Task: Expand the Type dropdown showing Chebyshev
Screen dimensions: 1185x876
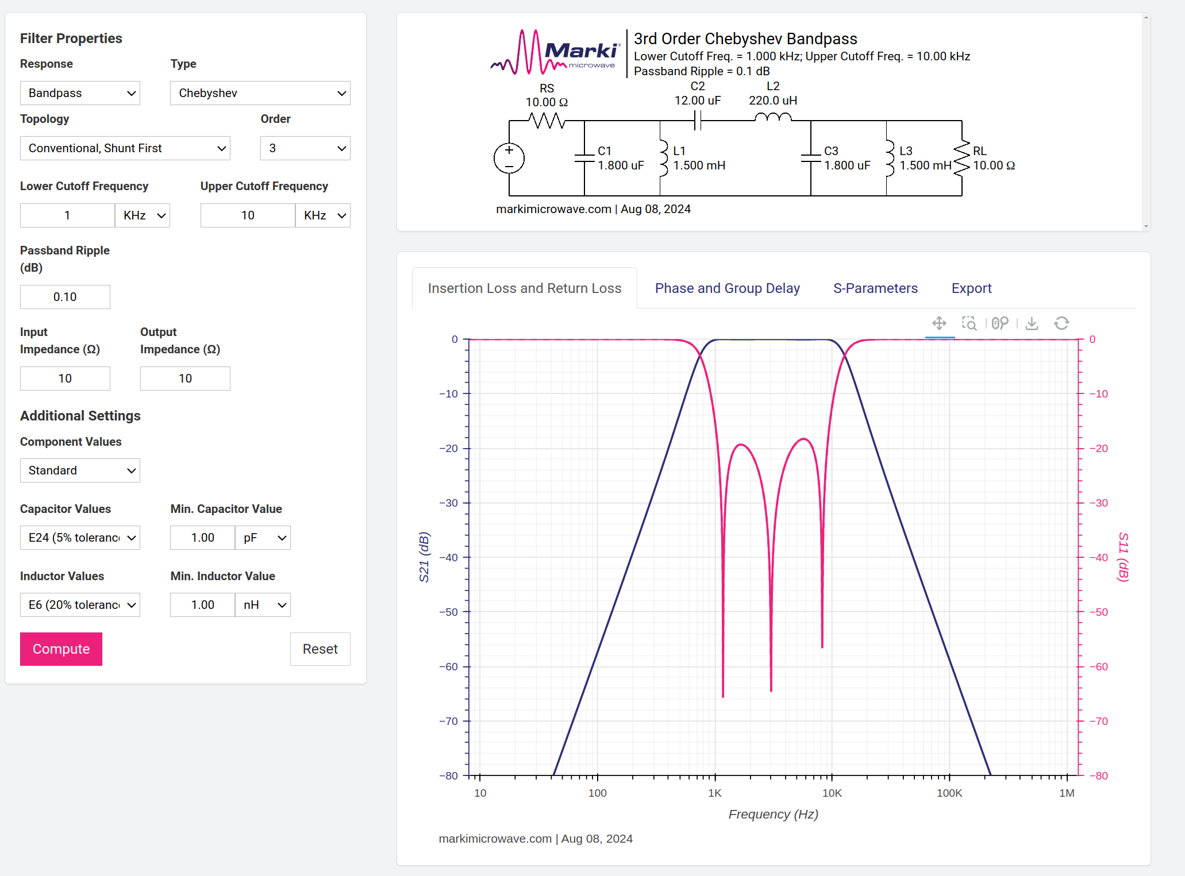Action: point(260,93)
